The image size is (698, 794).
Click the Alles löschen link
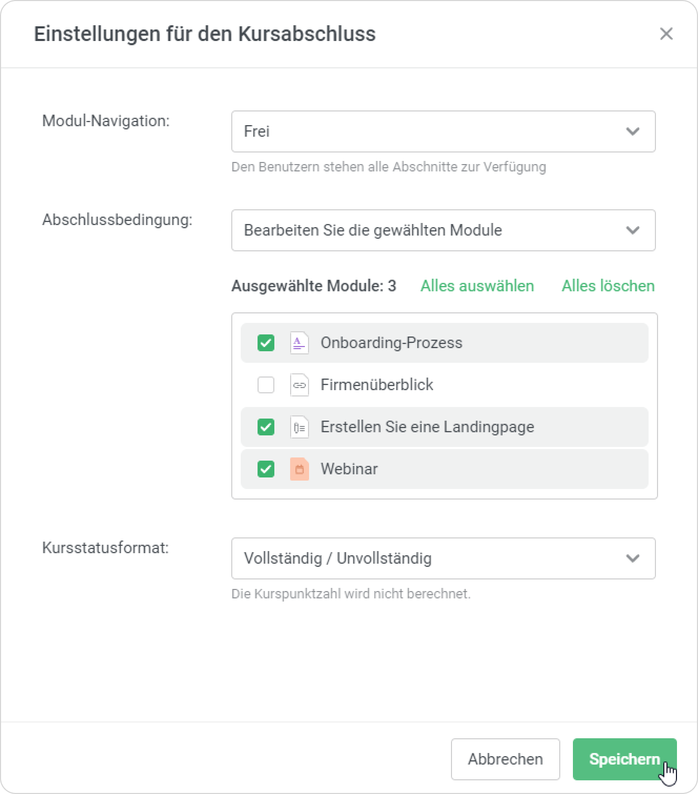point(608,286)
